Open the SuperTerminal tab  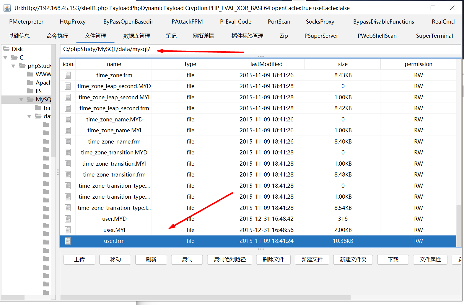[x=434, y=36]
